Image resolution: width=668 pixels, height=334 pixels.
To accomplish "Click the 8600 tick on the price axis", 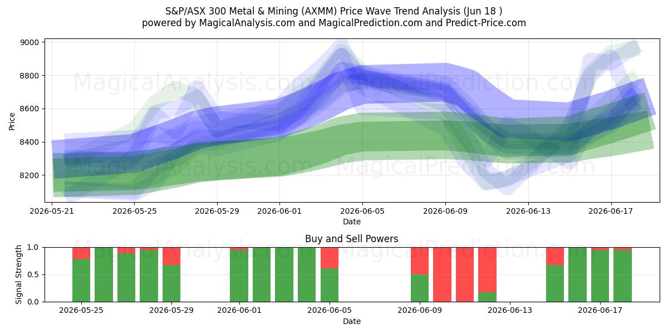I will (30, 109).
